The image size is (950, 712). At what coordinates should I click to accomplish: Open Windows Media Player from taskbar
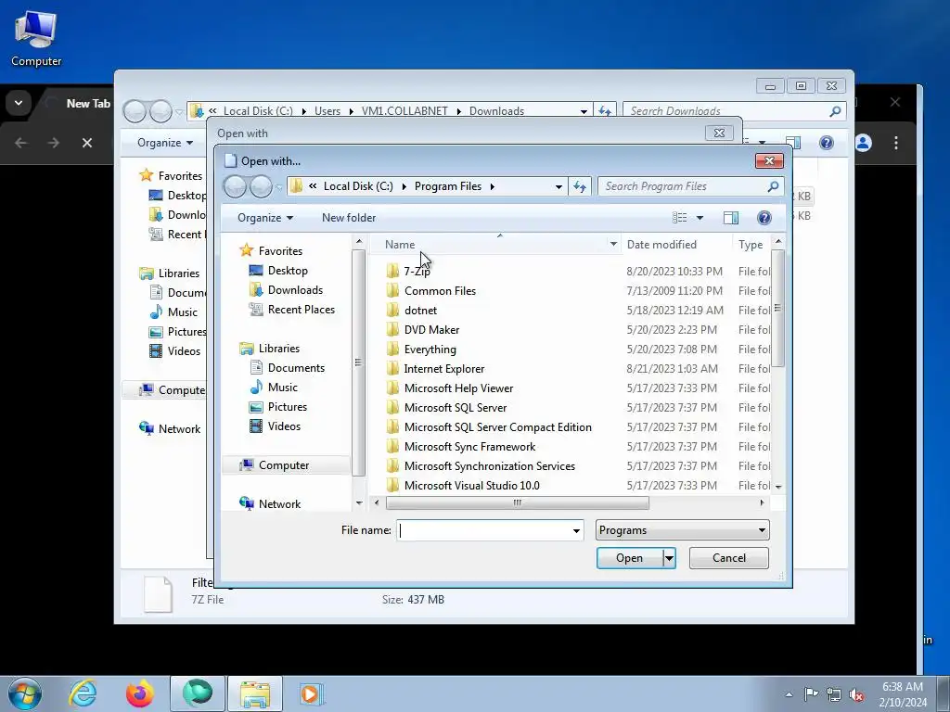tap(312, 693)
